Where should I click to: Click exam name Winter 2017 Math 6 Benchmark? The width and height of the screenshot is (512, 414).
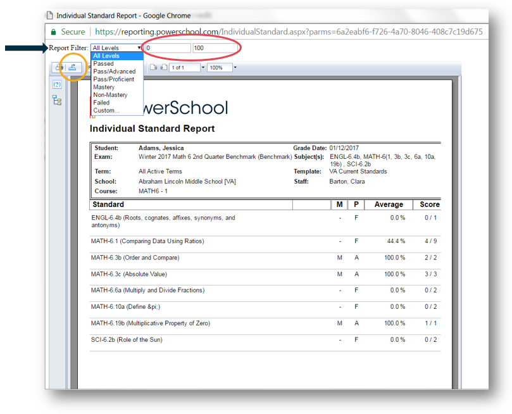(215, 157)
